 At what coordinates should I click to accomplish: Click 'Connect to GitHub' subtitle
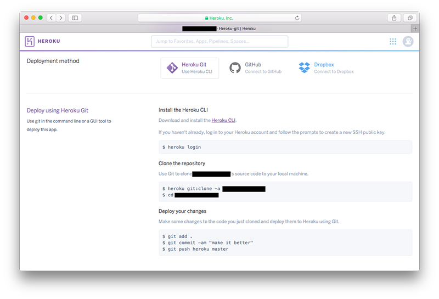pos(263,72)
